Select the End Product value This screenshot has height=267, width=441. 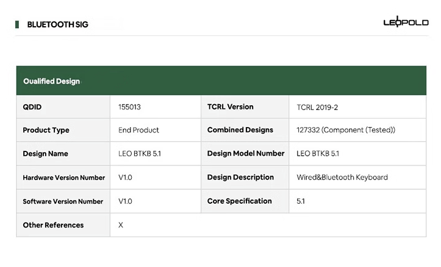click(x=138, y=130)
